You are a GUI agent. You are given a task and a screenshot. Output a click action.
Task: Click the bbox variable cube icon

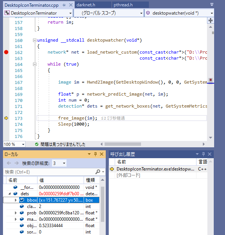click(x=22, y=200)
